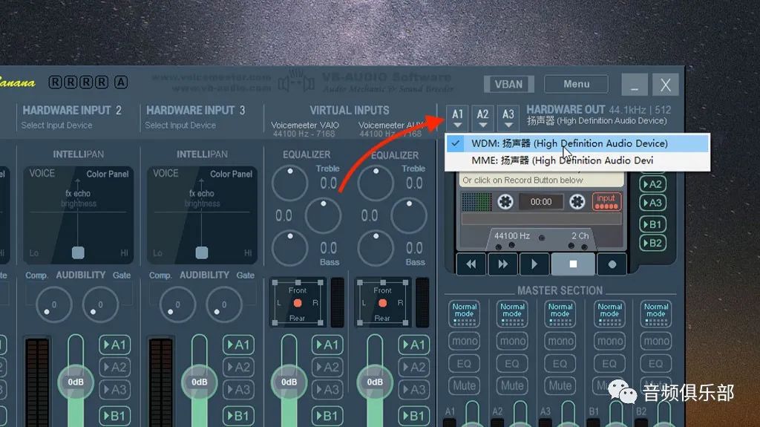
Task: Click the right cassette reel icon
Action: coord(577,201)
